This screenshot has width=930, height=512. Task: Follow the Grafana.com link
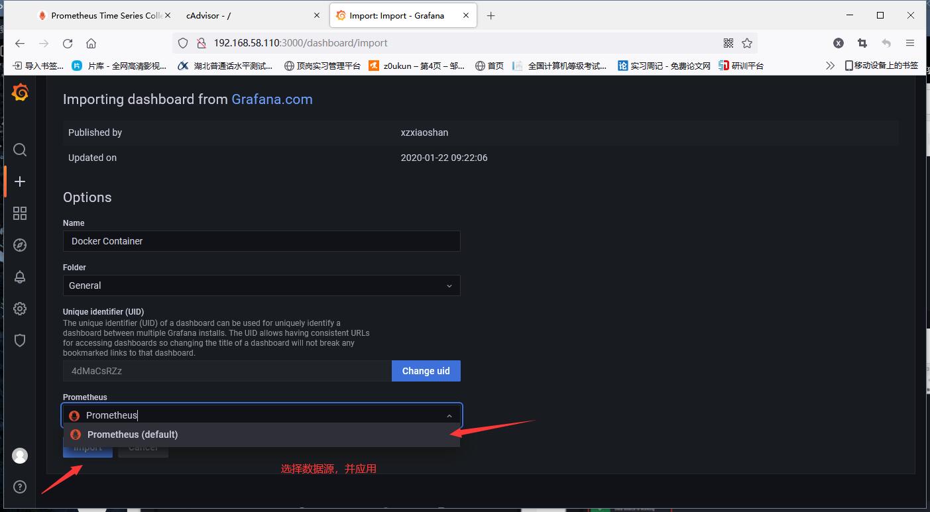click(272, 99)
